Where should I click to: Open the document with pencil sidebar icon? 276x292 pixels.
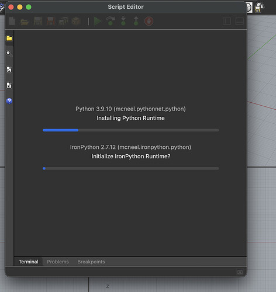[x=9, y=69]
